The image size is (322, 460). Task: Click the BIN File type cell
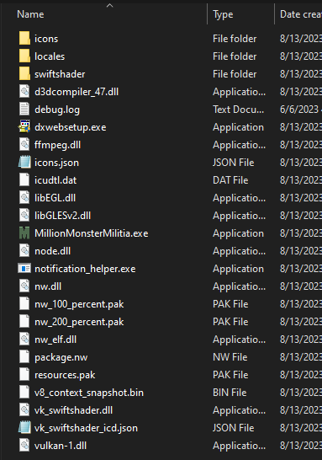point(230,393)
